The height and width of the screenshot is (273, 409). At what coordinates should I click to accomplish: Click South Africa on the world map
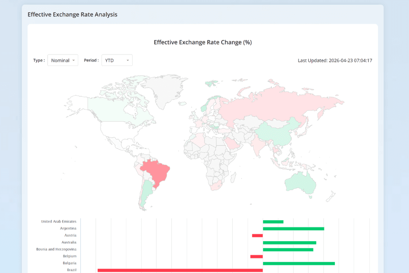click(x=216, y=186)
